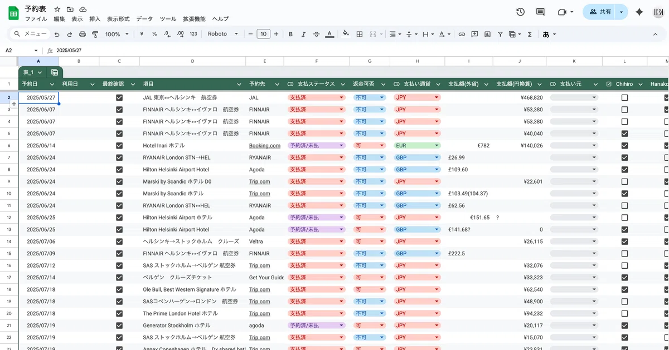The width and height of the screenshot is (669, 350).
Task: Star the 予約表 document
Action: (57, 9)
